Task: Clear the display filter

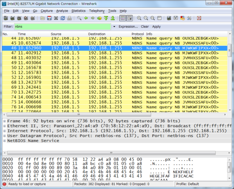Action: click(145, 27)
